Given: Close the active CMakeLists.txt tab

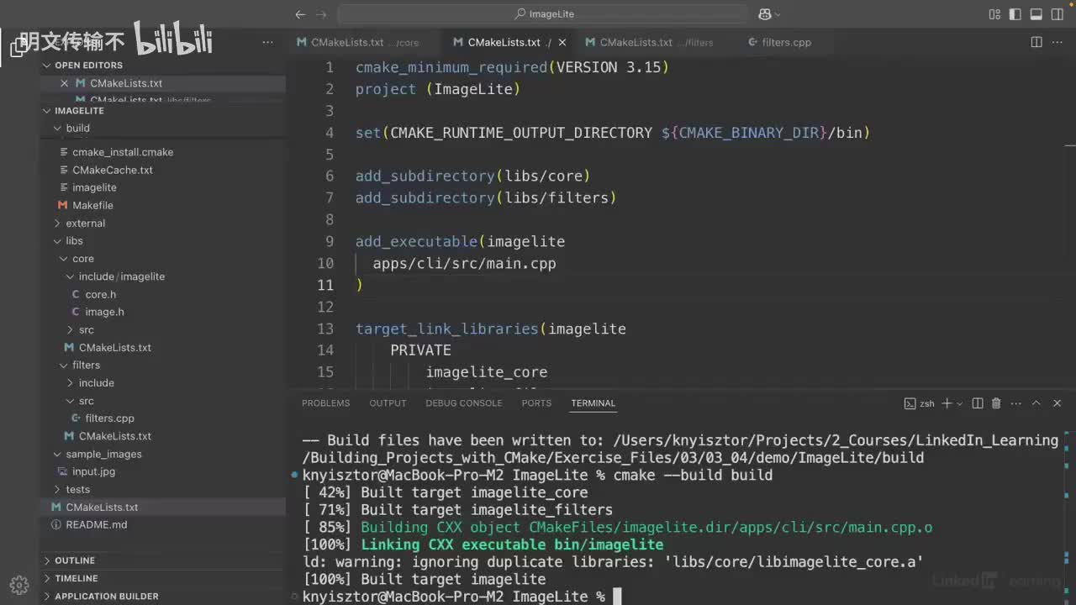Looking at the screenshot, I should point(562,42).
